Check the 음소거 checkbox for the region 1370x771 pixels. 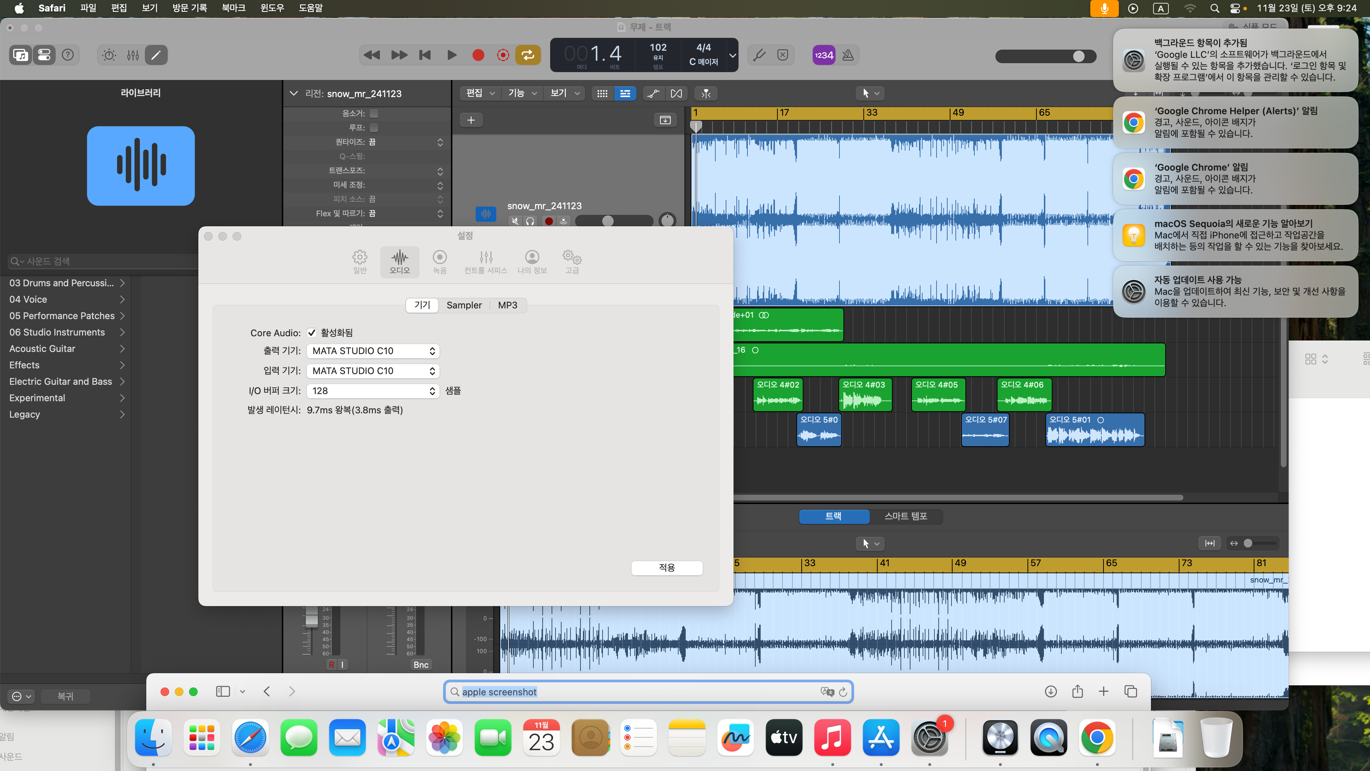pos(374,114)
